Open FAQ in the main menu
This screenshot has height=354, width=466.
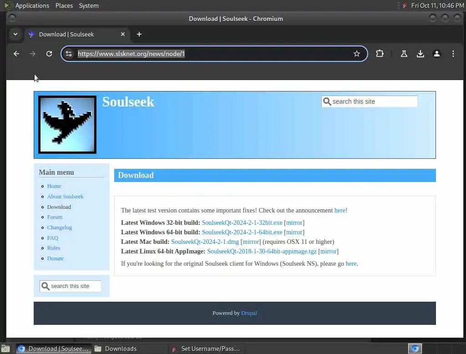click(53, 238)
